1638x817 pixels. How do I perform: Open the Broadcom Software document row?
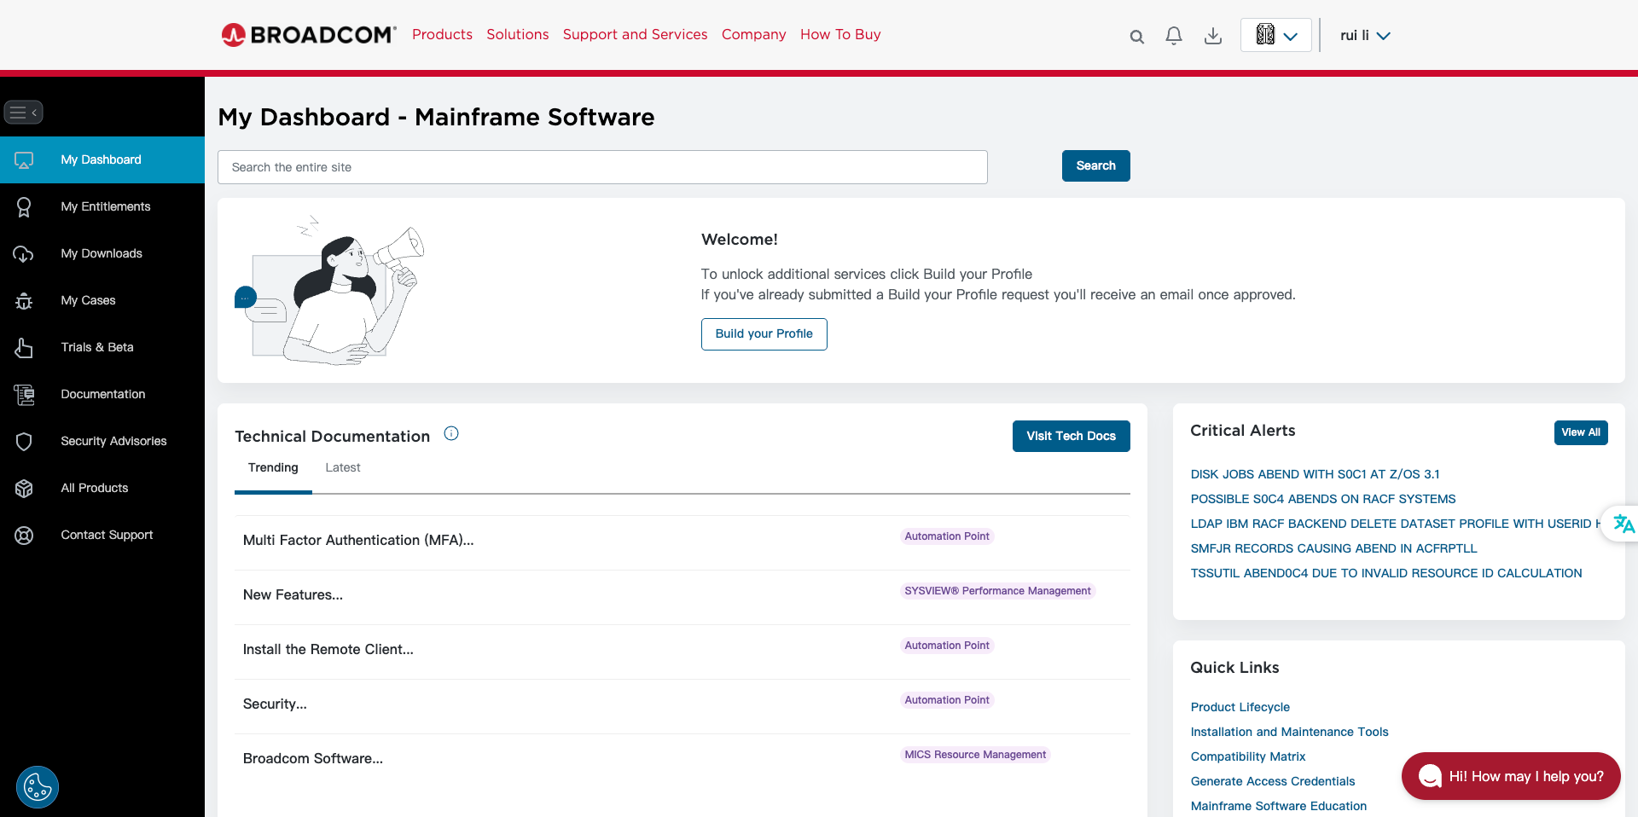pyautogui.click(x=313, y=759)
